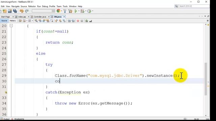Click the Uncomment icon in editor toolbar
Image resolution: width=216 pixels, height=121 pixels.
pyautogui.click(x=90, y=21)
